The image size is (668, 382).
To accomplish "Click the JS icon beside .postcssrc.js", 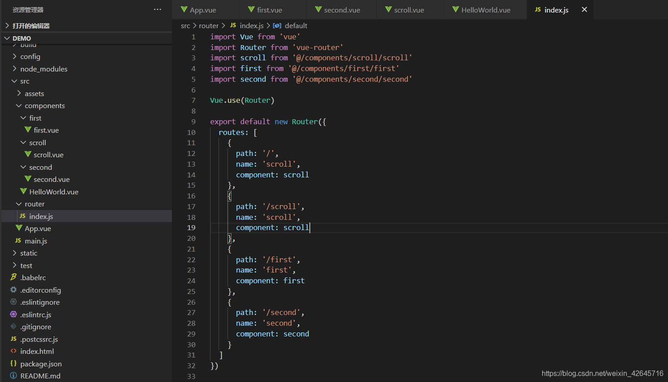I will pyautogui.click(x=14, y=339).
